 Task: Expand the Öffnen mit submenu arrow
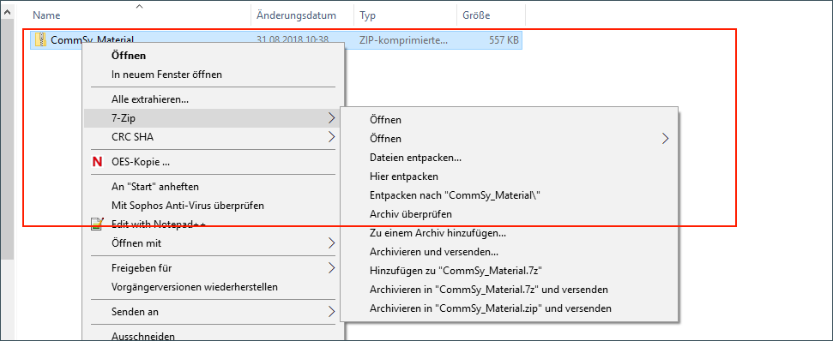click(331, 243)
